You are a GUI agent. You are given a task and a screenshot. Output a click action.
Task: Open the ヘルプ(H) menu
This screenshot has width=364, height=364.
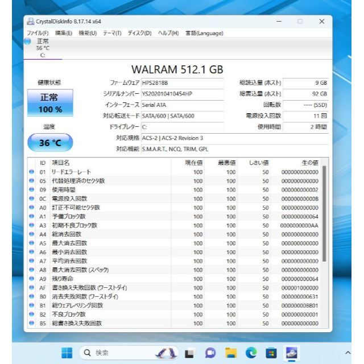168,33
